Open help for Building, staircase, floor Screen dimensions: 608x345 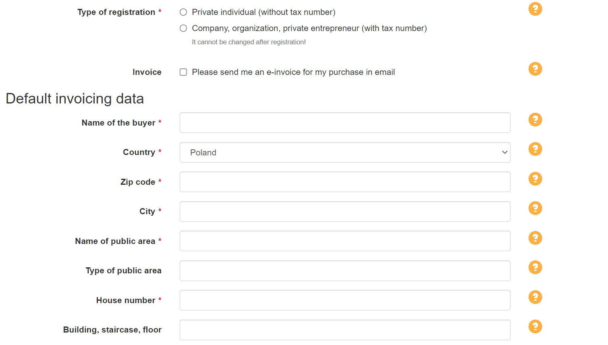535,326
